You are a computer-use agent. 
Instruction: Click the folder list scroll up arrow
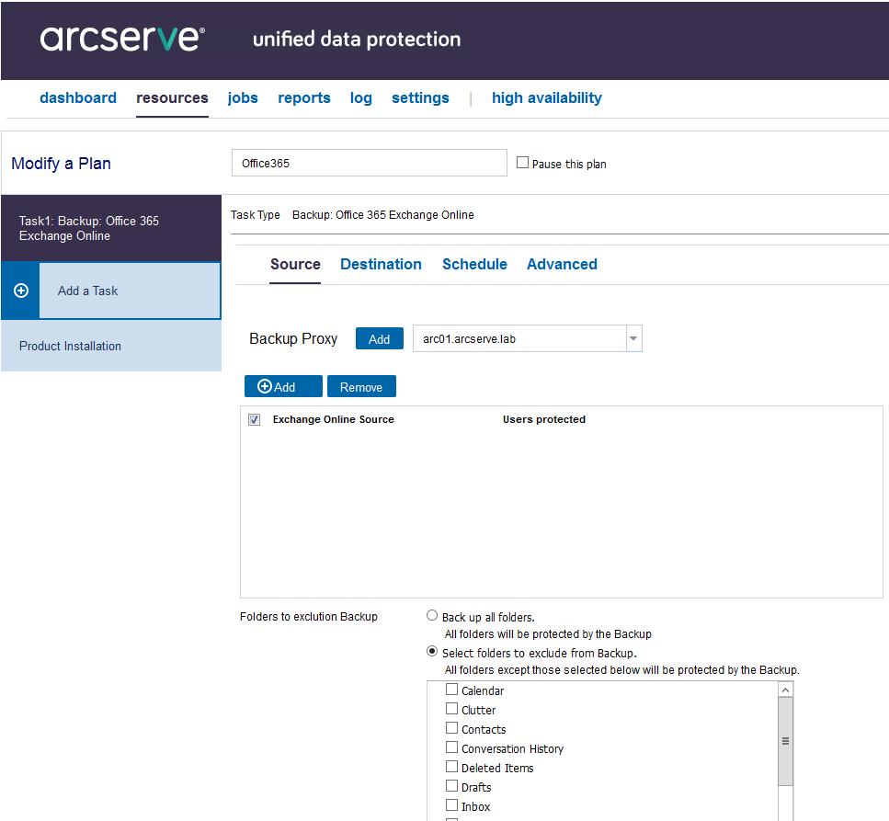785,690
